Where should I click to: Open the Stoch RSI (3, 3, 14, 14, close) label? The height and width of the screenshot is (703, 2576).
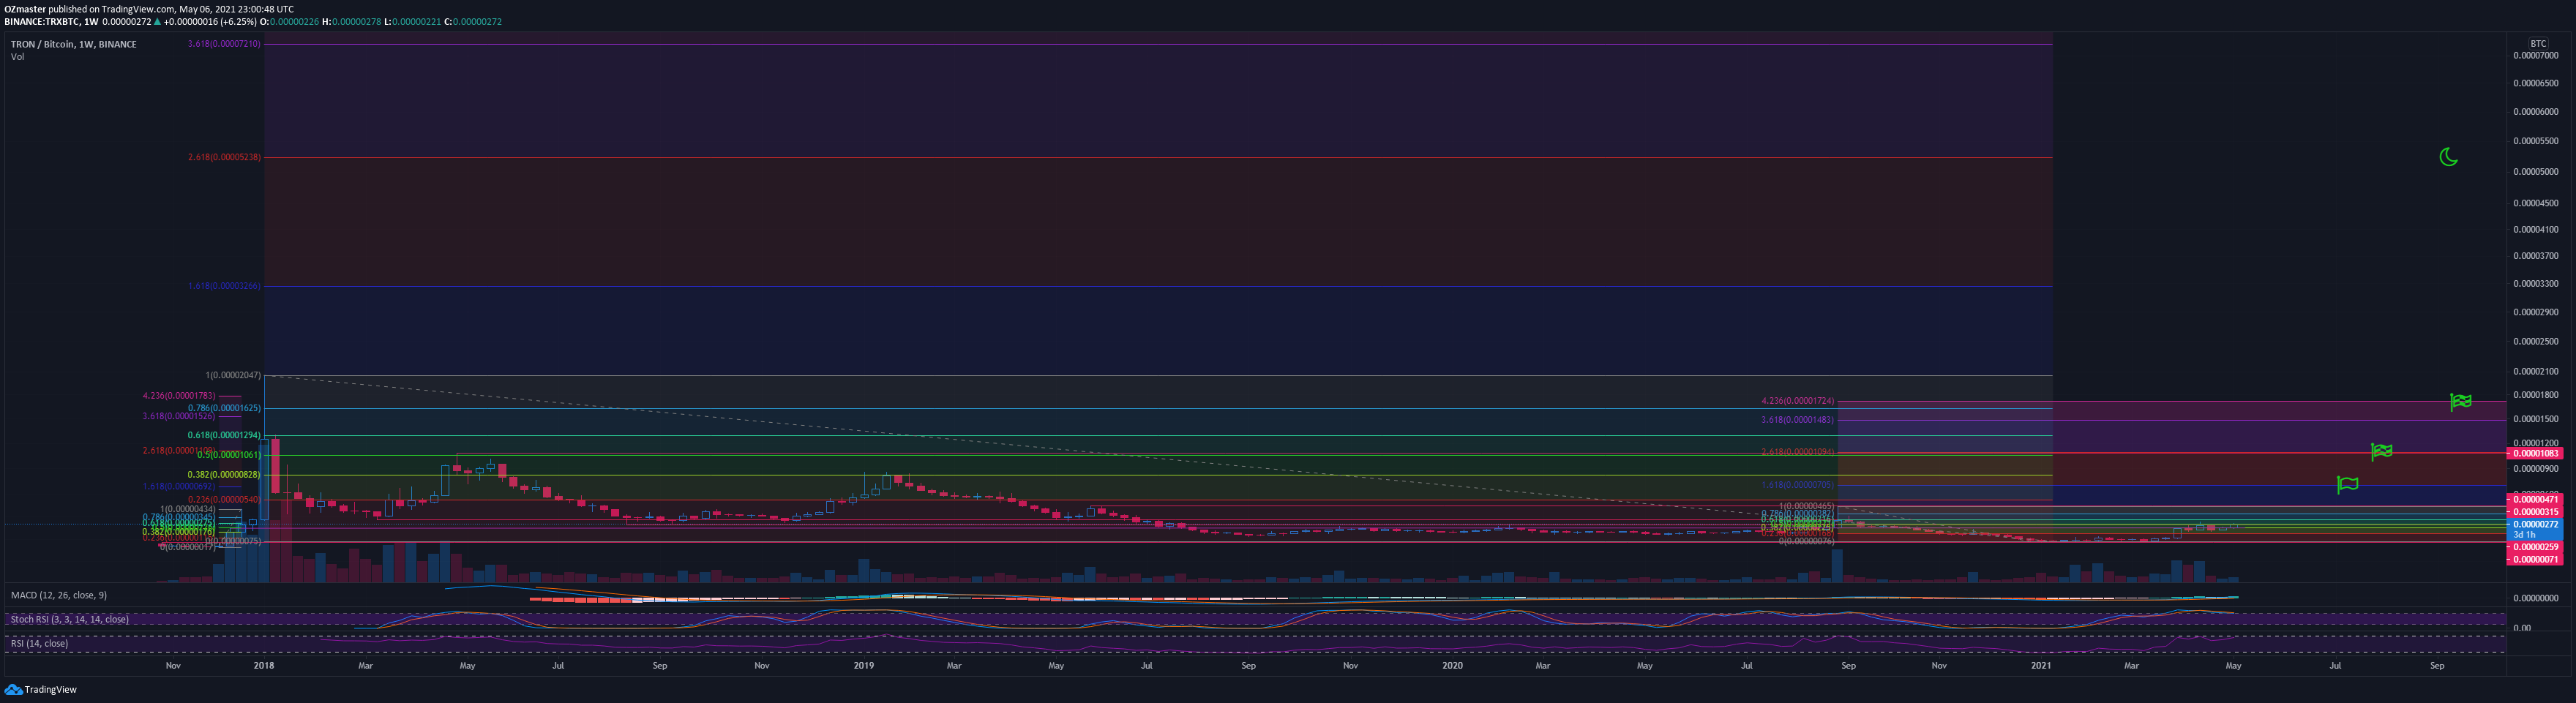70,619
